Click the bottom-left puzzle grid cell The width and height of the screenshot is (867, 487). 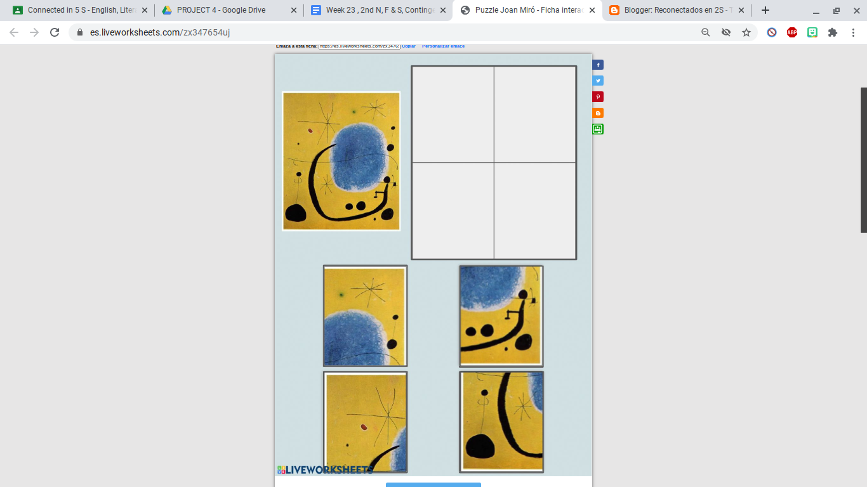[x=453, y=211]
